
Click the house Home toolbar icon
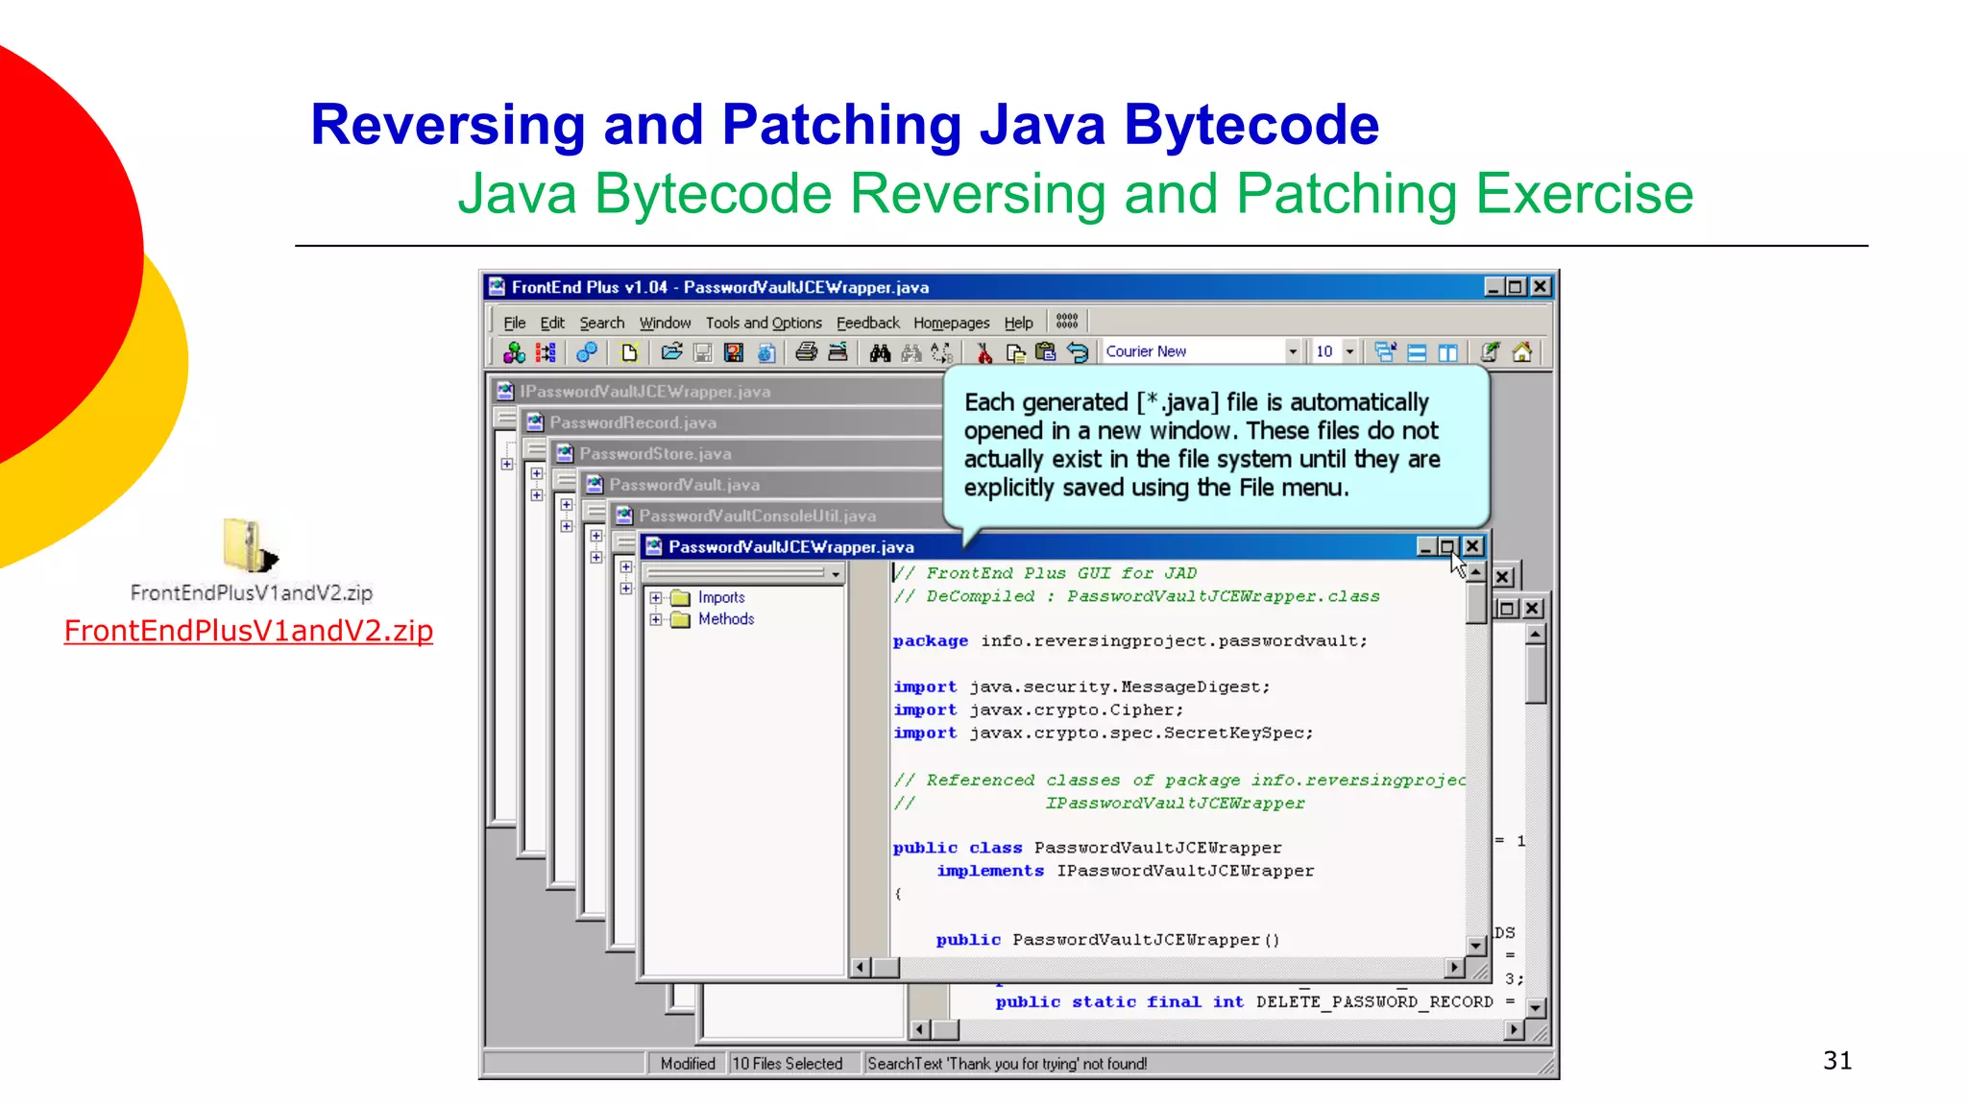tap(1521, 352)
